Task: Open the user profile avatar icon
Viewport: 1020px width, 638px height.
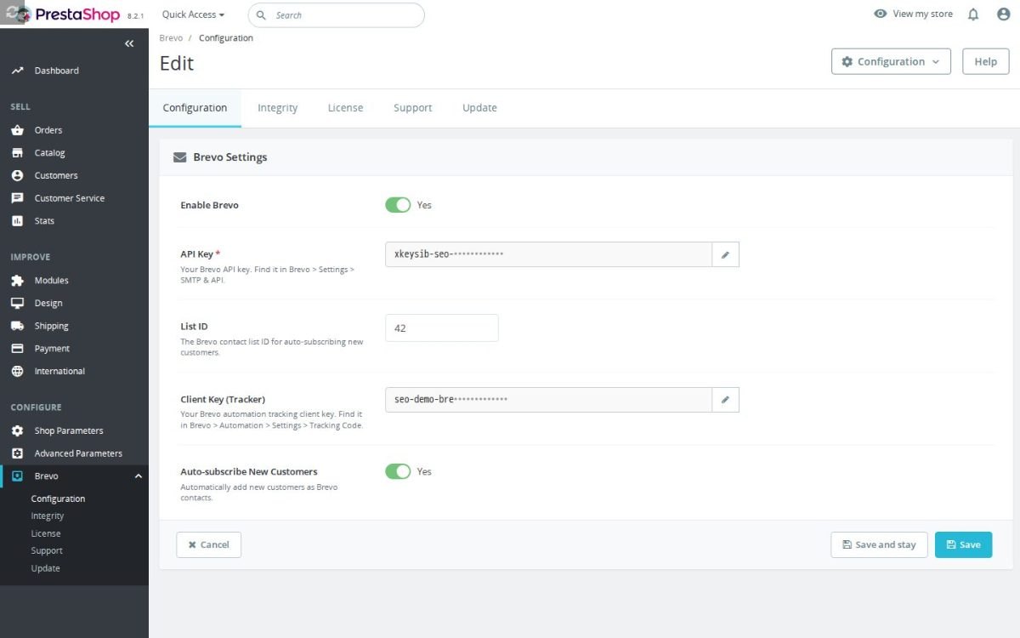Action: click(x=1003, y=14)
